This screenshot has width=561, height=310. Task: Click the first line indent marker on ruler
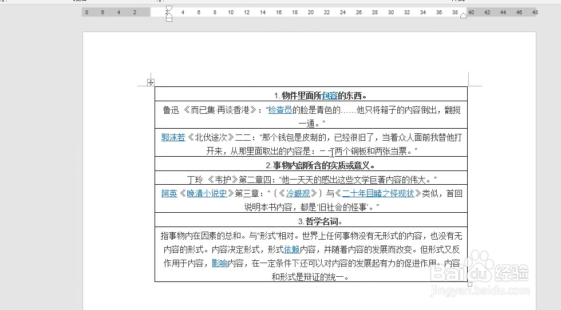click(169, 9)
